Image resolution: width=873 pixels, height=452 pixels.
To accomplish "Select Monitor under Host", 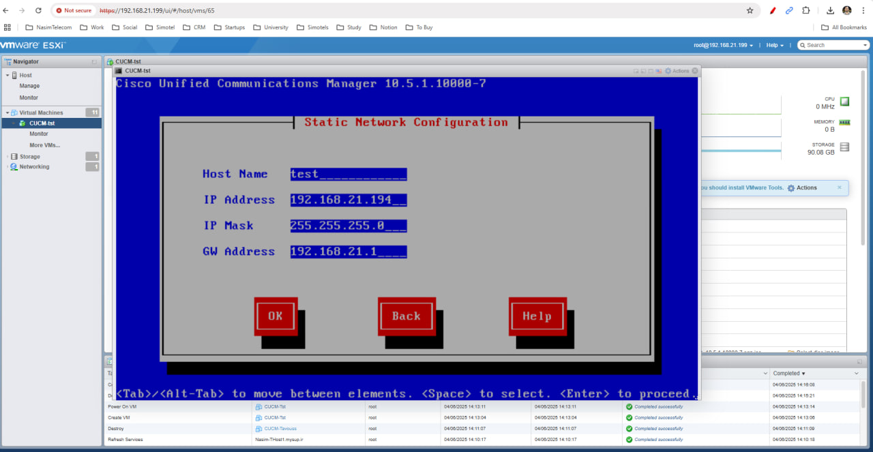I will tap(29, 97).
